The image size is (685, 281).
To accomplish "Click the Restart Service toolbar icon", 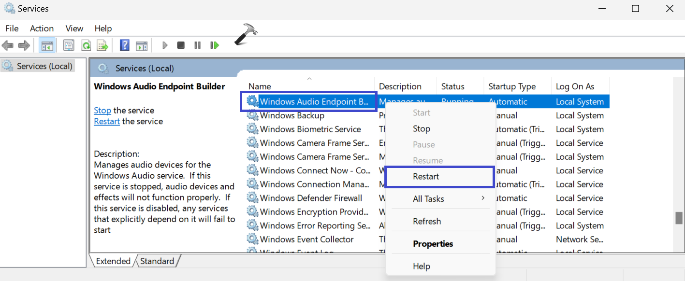I will click(x=214, y=45).
